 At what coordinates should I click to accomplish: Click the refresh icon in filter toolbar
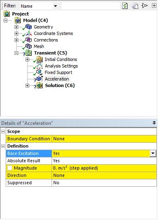(x=125, y=6)
